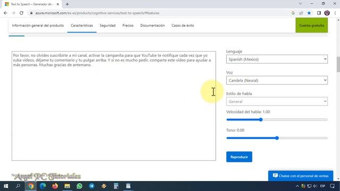Click the Reproducir button
The width and height of the screenshot is (340, 191).
pos(239,157)
